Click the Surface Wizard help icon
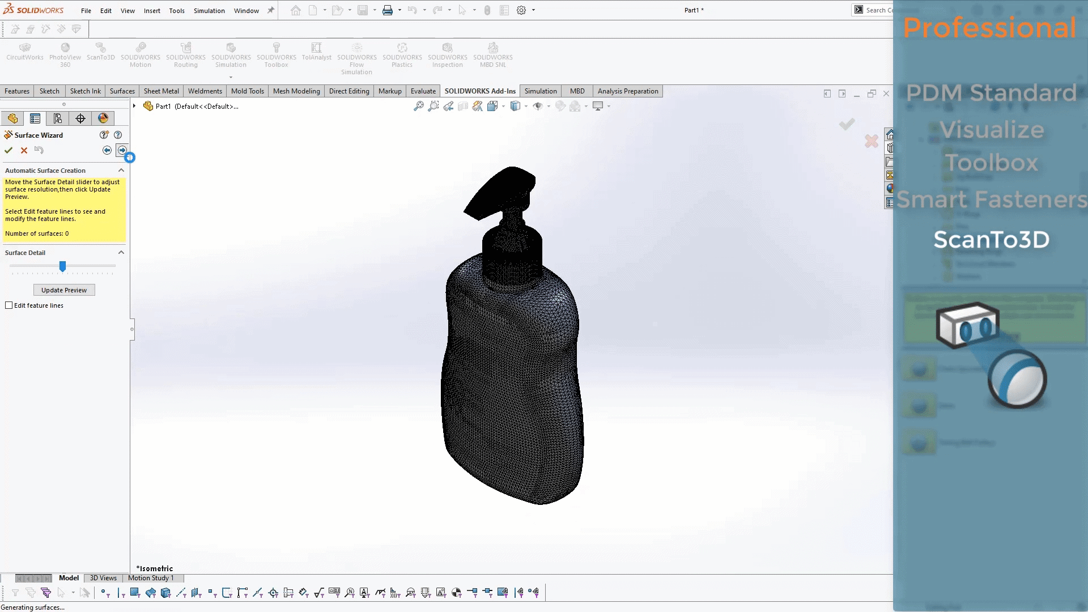The height and width of the screenshot is (612, 1088). click(118, 134)
